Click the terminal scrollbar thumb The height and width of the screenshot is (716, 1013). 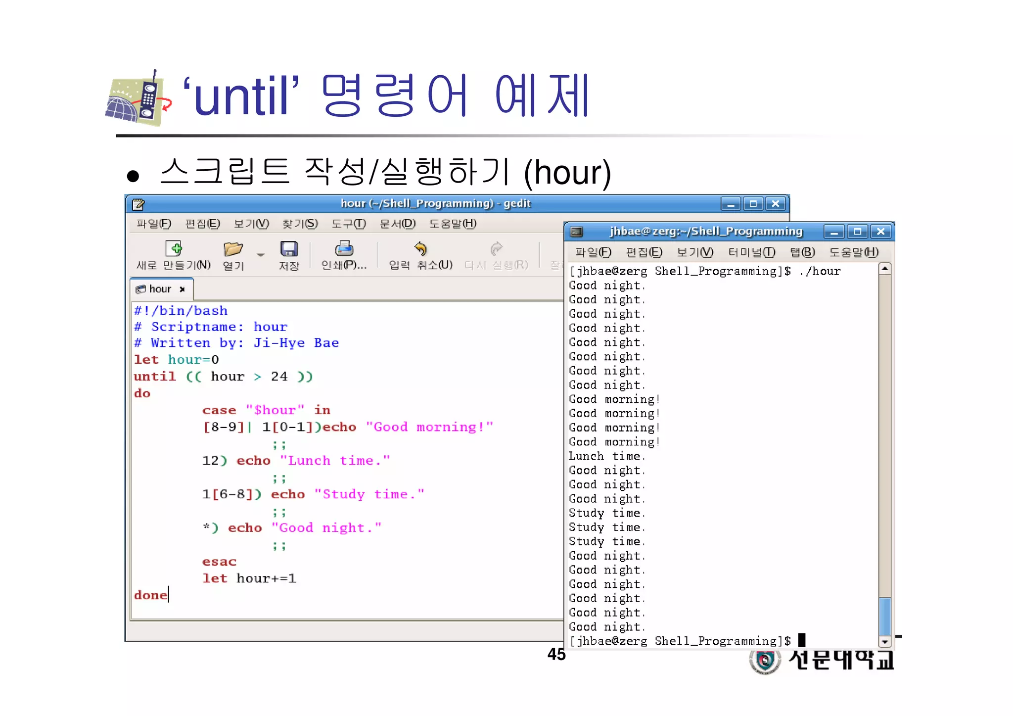(885, 617)
